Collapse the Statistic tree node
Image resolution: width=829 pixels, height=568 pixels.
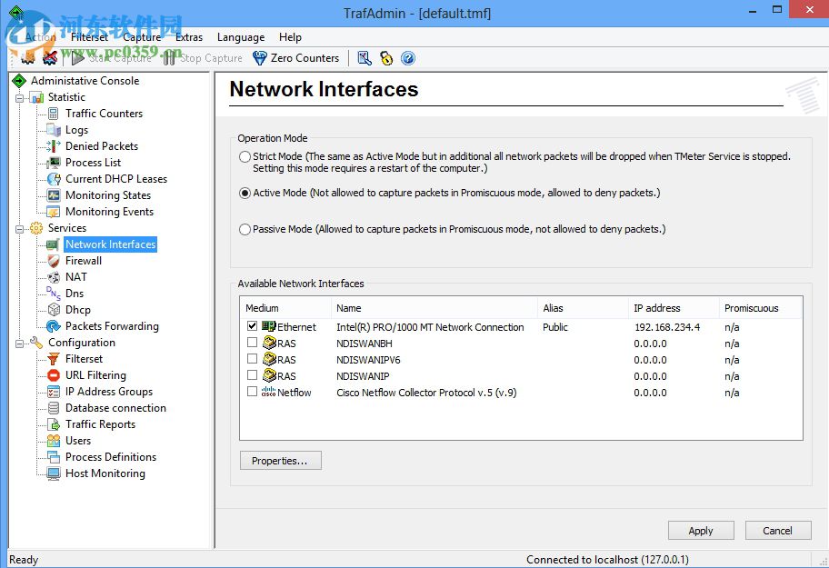coord(20,98)
